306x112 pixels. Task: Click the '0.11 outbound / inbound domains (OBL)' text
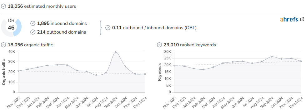click(x=154, y=28)
